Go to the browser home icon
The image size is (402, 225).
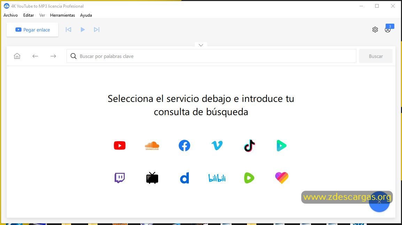(17, 56)
